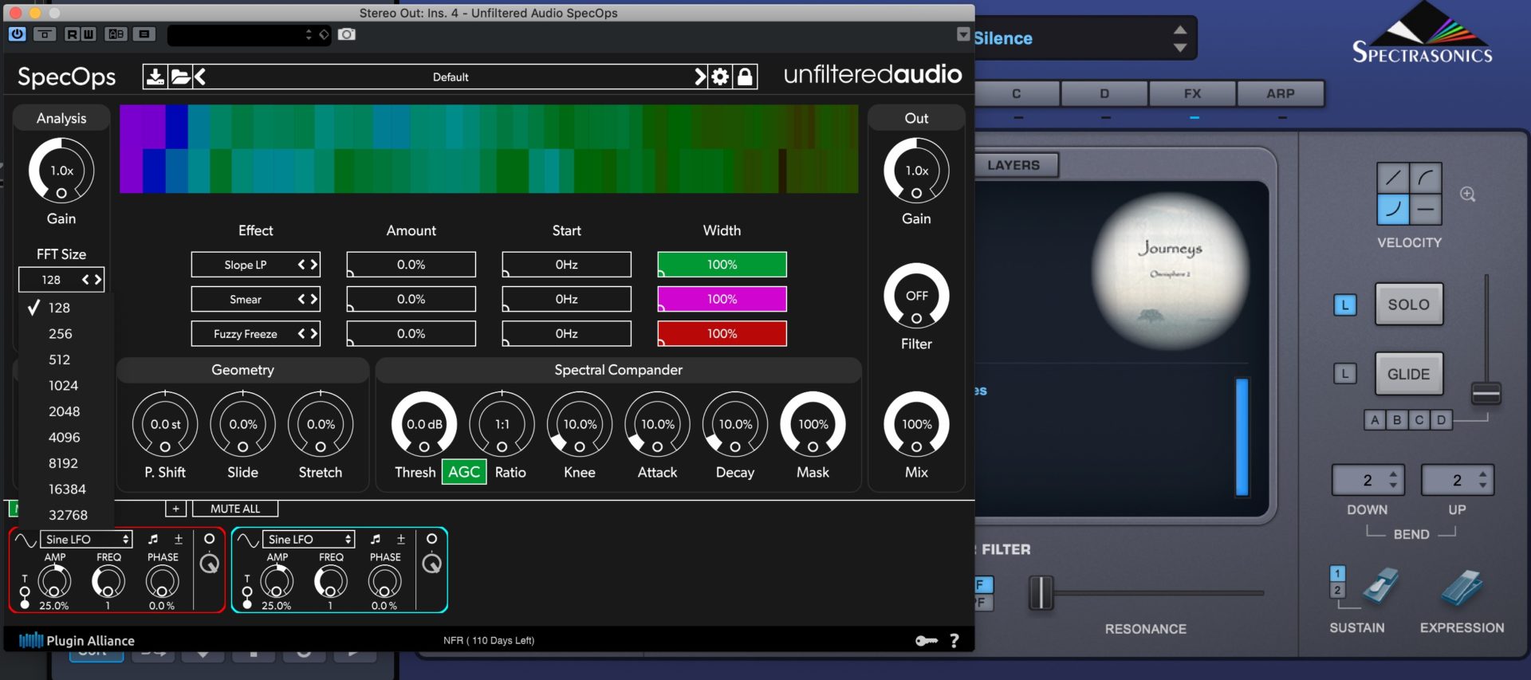The width and height of the screenshot is (1531, 680).
Task: Open the Fuzzy Freeze effect selector
Action: point(256,334)
